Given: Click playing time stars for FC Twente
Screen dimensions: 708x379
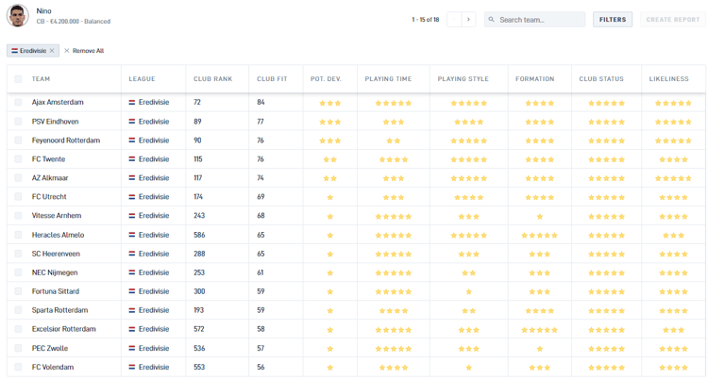Looking at the screenshot, I should 393,159.
